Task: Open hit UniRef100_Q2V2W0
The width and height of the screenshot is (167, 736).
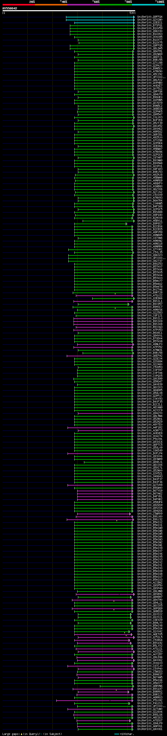Action: click(x=150, y=20)
